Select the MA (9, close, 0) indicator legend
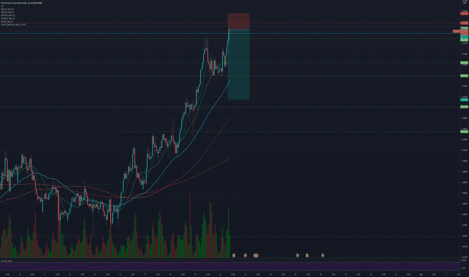The image size is (469, 277). click(7, 22)
